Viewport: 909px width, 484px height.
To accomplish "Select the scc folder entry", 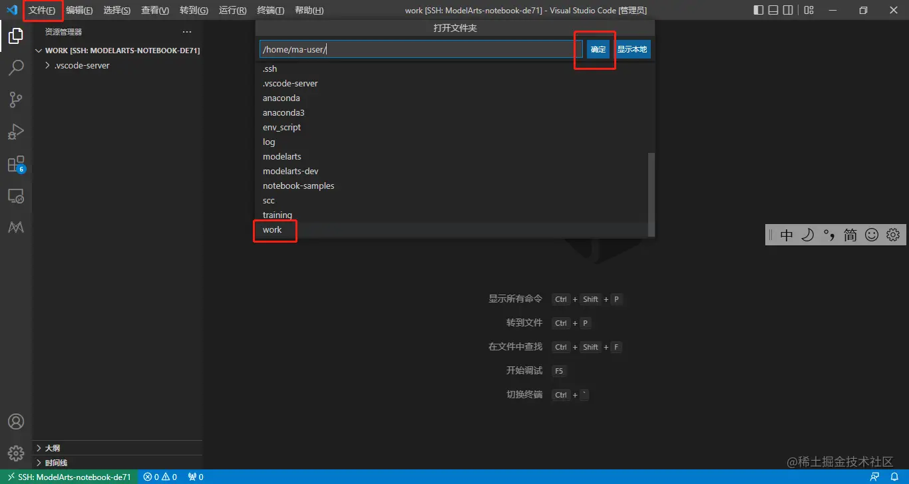I will coord(453,201).
